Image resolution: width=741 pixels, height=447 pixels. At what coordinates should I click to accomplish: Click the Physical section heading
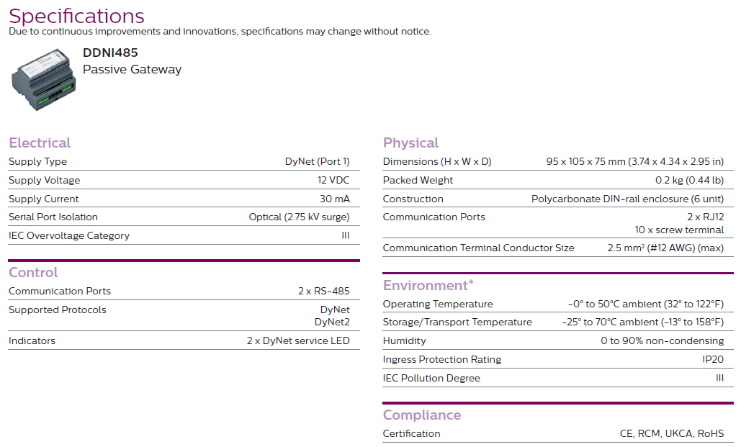click(410, 143)
